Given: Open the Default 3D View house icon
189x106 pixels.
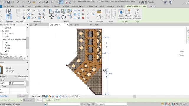Looking at the screenshot, I should [52, 2].
